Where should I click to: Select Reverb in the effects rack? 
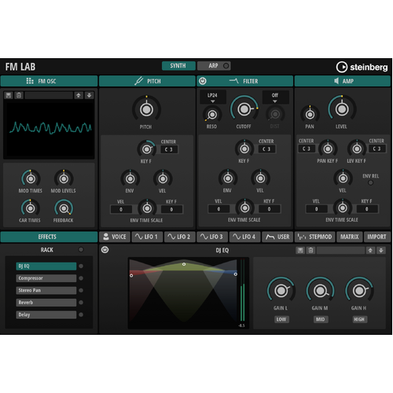pyautogui.click(x=46, y=303)
